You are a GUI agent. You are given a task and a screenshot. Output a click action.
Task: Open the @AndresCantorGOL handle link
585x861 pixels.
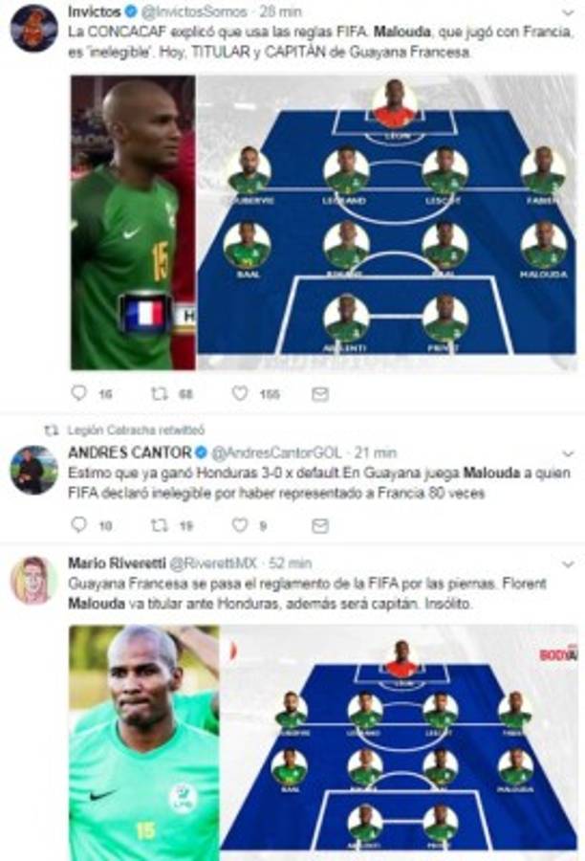coord(276,453)
